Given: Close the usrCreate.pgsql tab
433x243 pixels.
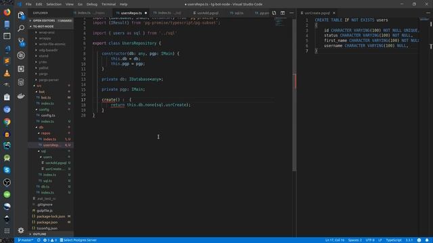Looking at the screenshot, I should [334, 13].
